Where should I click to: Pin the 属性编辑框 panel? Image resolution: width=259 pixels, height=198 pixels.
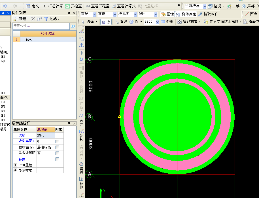pos(69,124)
